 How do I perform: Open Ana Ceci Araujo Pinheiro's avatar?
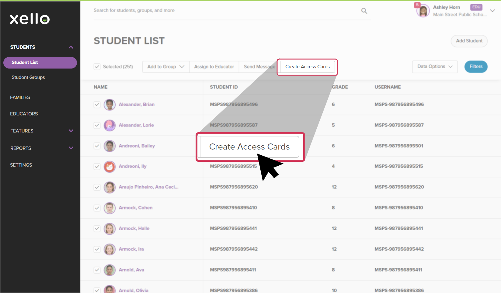pos(110,187)
